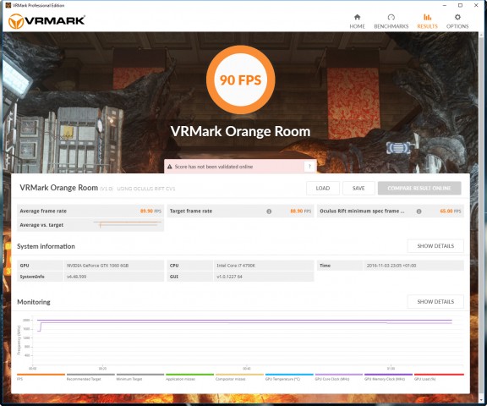Open the Results tab
The height and width of the screenshot is (406, 487).
pyautogui.click(x=427, y=21)
